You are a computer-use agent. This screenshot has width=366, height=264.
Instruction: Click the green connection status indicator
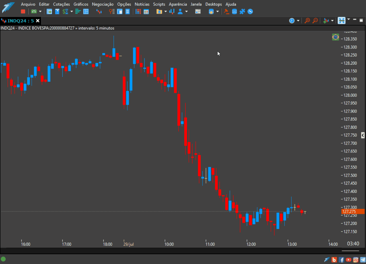(x=3, y=259)
